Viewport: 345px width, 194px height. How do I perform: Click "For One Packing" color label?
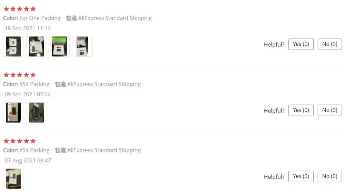40,18
